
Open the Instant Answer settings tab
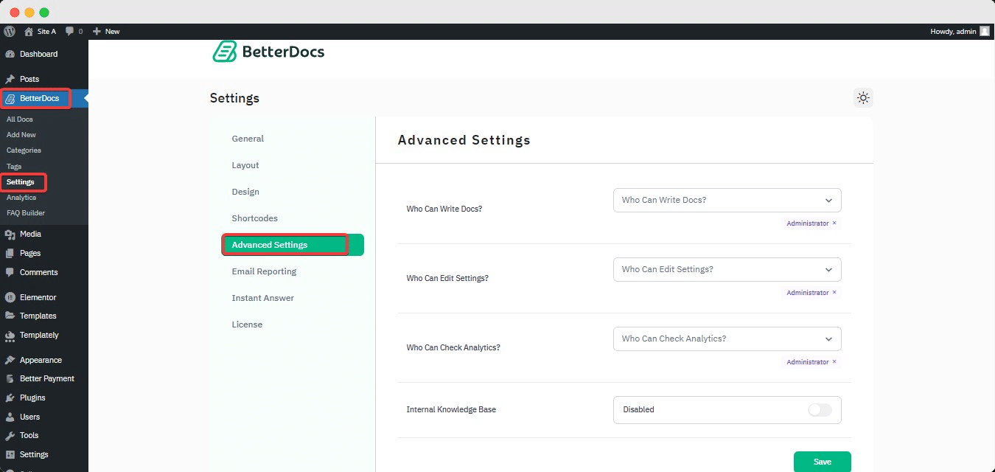[262, 297]
